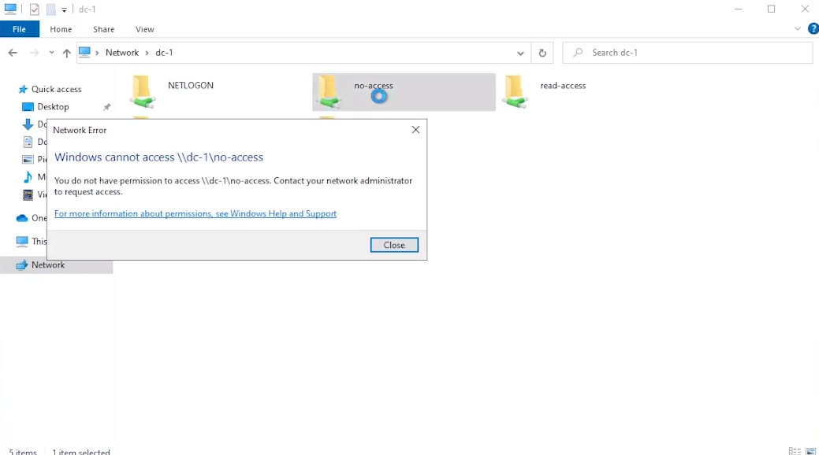Select Network in the navigation pane
819x455 pixels.
coord(48,265)
